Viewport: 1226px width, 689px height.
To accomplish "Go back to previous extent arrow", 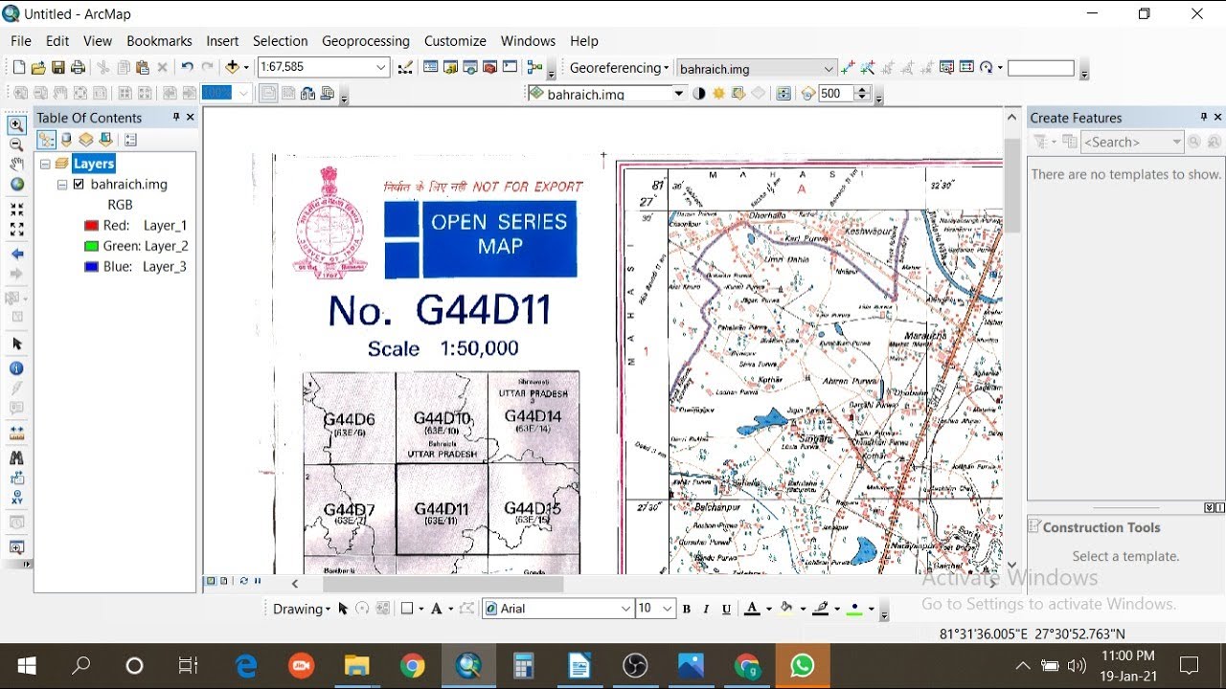I will [x=16, y=255].
